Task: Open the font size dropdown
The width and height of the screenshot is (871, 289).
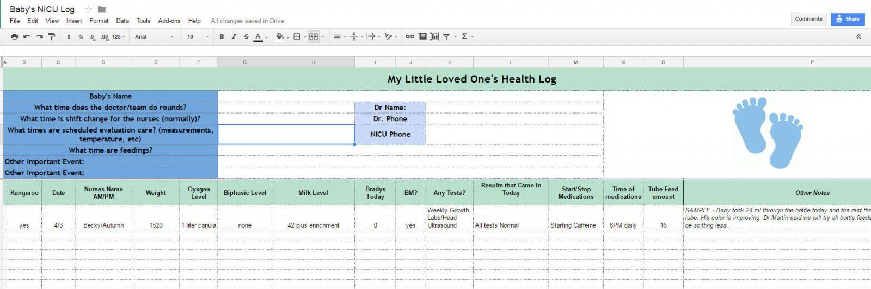Action: [x=198, y=37]
